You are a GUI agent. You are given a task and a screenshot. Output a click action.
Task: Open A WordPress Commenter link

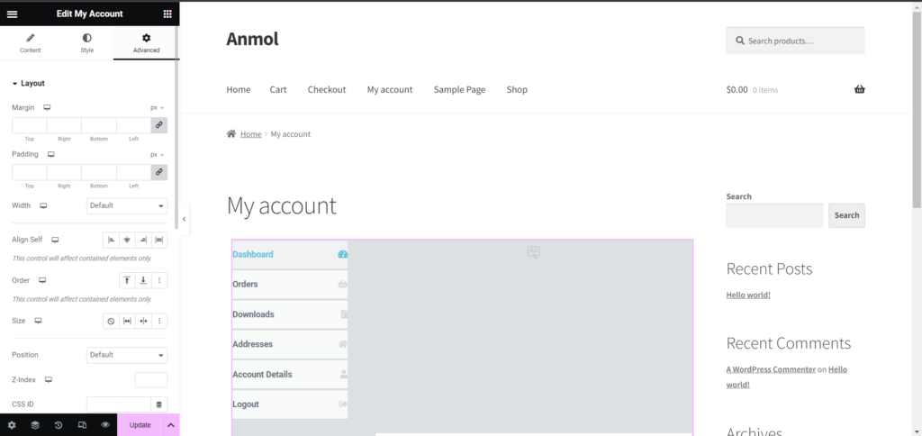click(771, 369)
